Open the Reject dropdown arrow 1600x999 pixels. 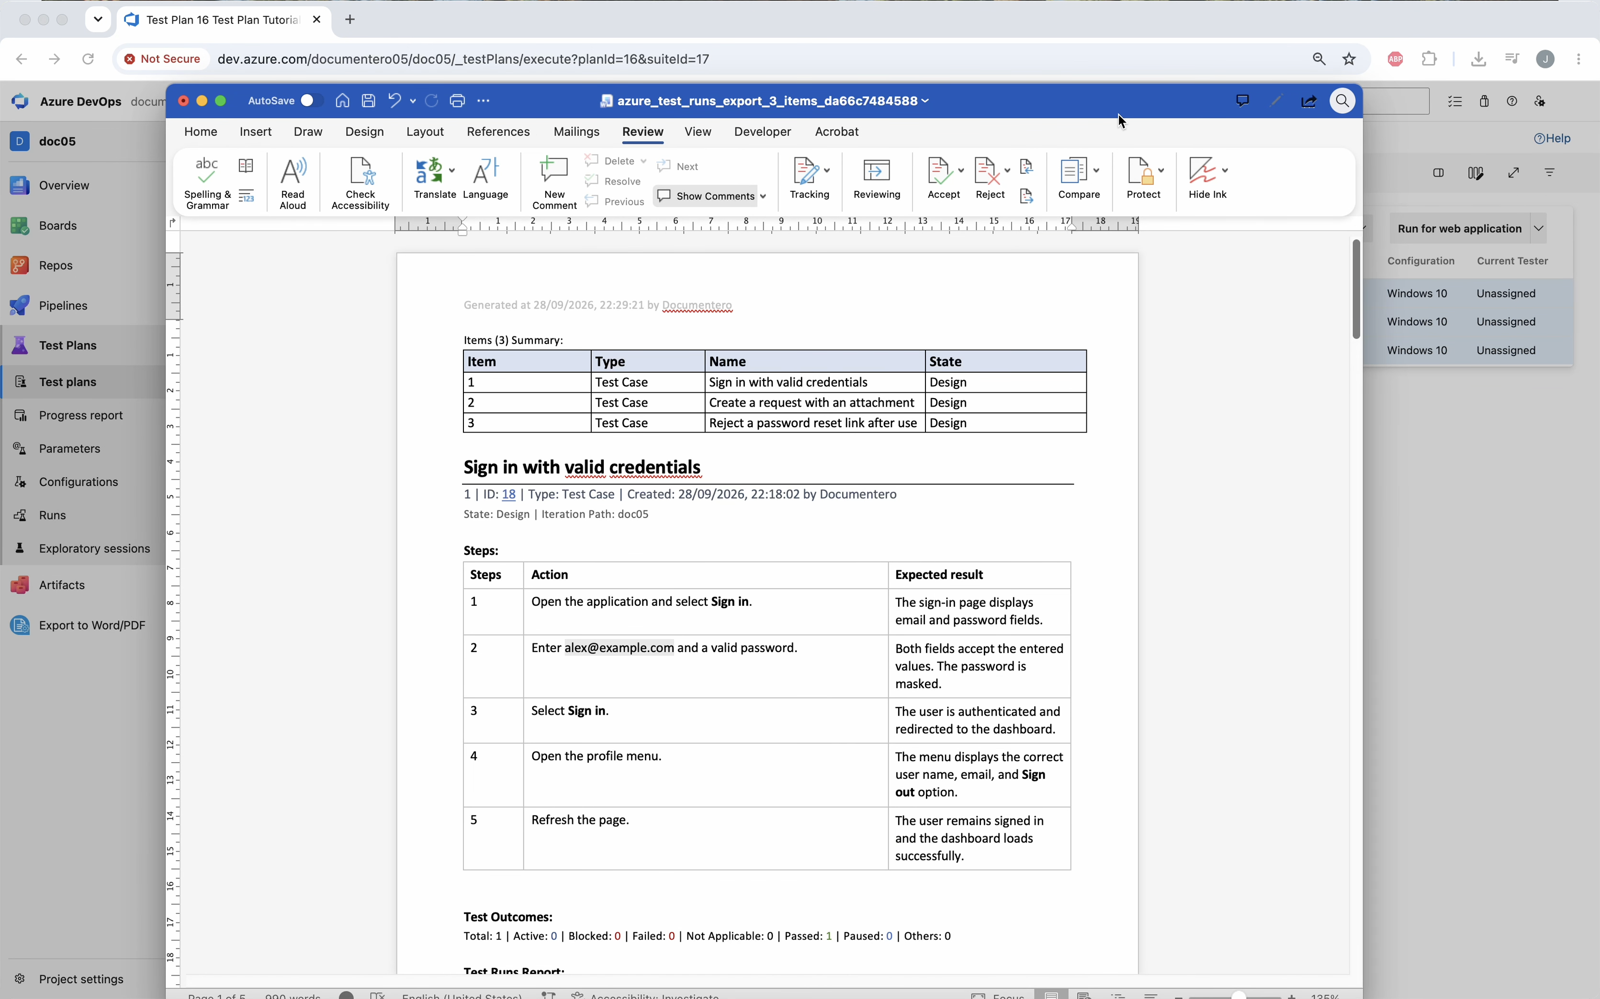(x=1007, y=170)
